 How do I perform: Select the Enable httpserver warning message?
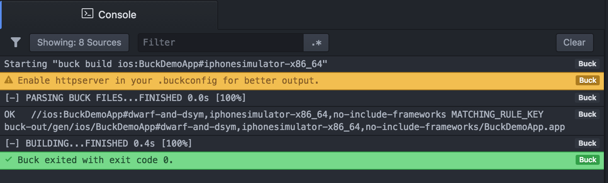coord(168,81)
